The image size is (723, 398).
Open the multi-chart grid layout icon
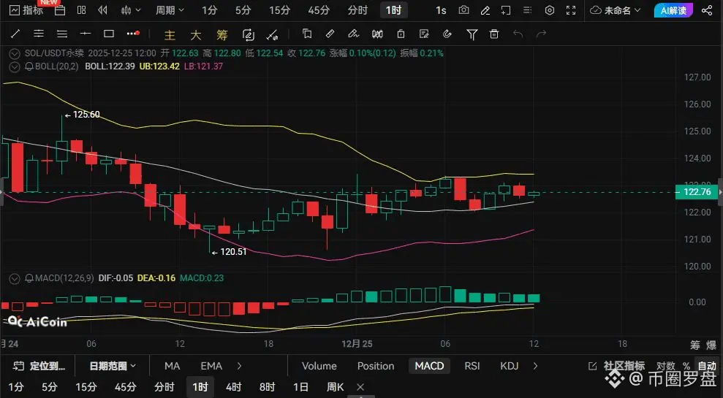[x=82, y=10]
